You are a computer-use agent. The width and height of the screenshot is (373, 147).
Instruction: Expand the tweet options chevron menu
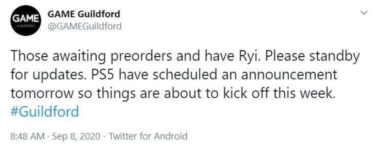364,13
